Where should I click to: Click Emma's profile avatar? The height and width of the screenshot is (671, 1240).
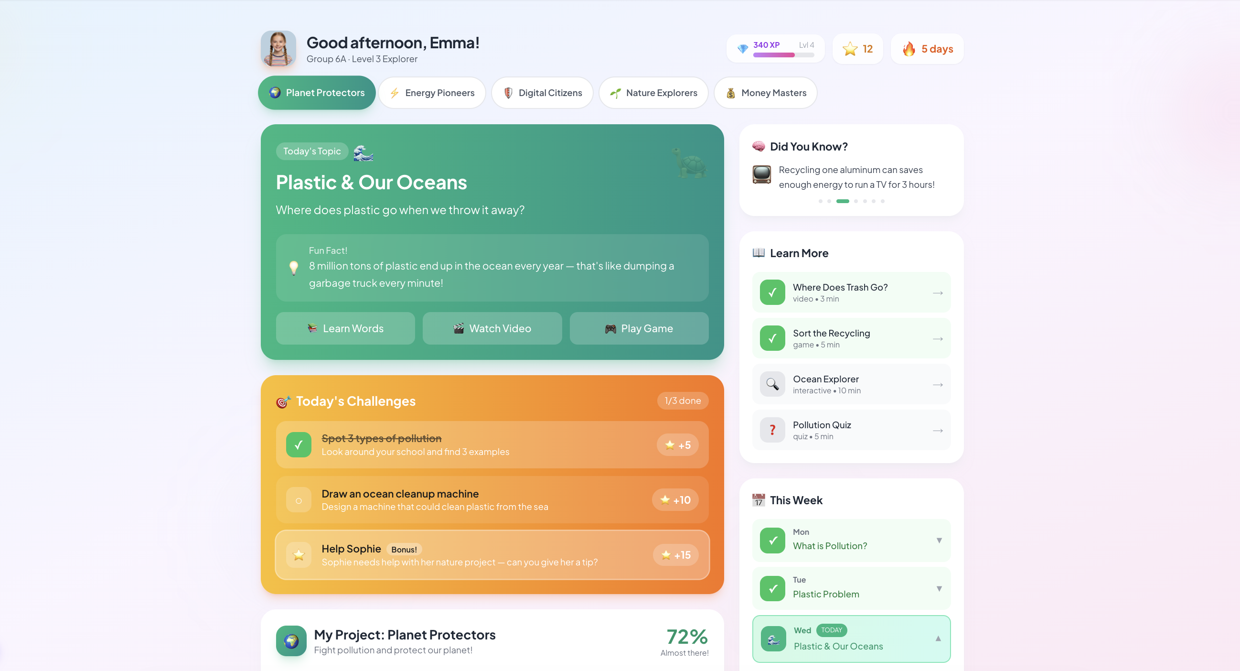click(x=278, y=49)
